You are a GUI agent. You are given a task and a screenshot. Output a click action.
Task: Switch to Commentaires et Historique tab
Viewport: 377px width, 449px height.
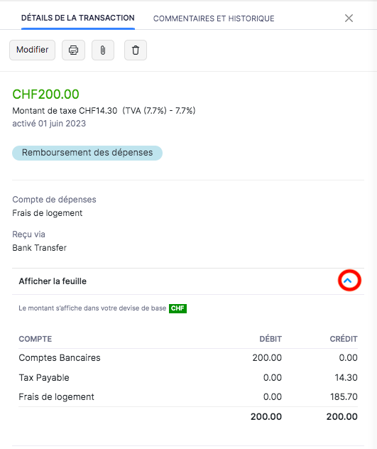pyautogui.click(x=214, y=18)
